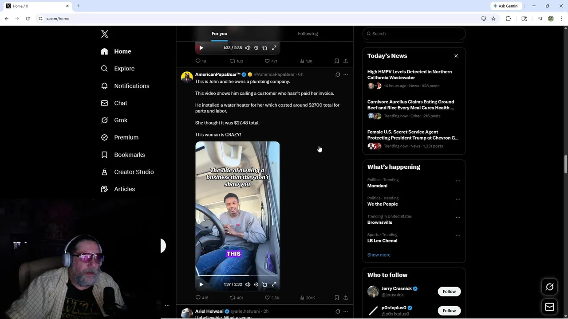The image size is (568, 319).
Task: Open Articles in the sidebar
Action: tap(118, 189)
